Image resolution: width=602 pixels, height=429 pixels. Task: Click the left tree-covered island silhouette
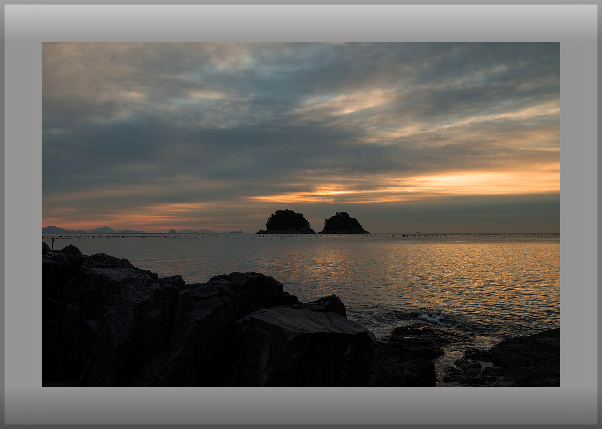point(286,222)
